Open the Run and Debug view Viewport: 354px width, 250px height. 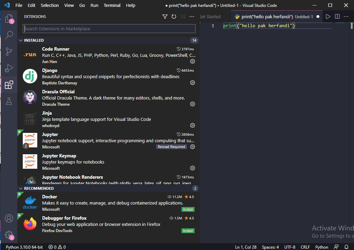point(9,68)
